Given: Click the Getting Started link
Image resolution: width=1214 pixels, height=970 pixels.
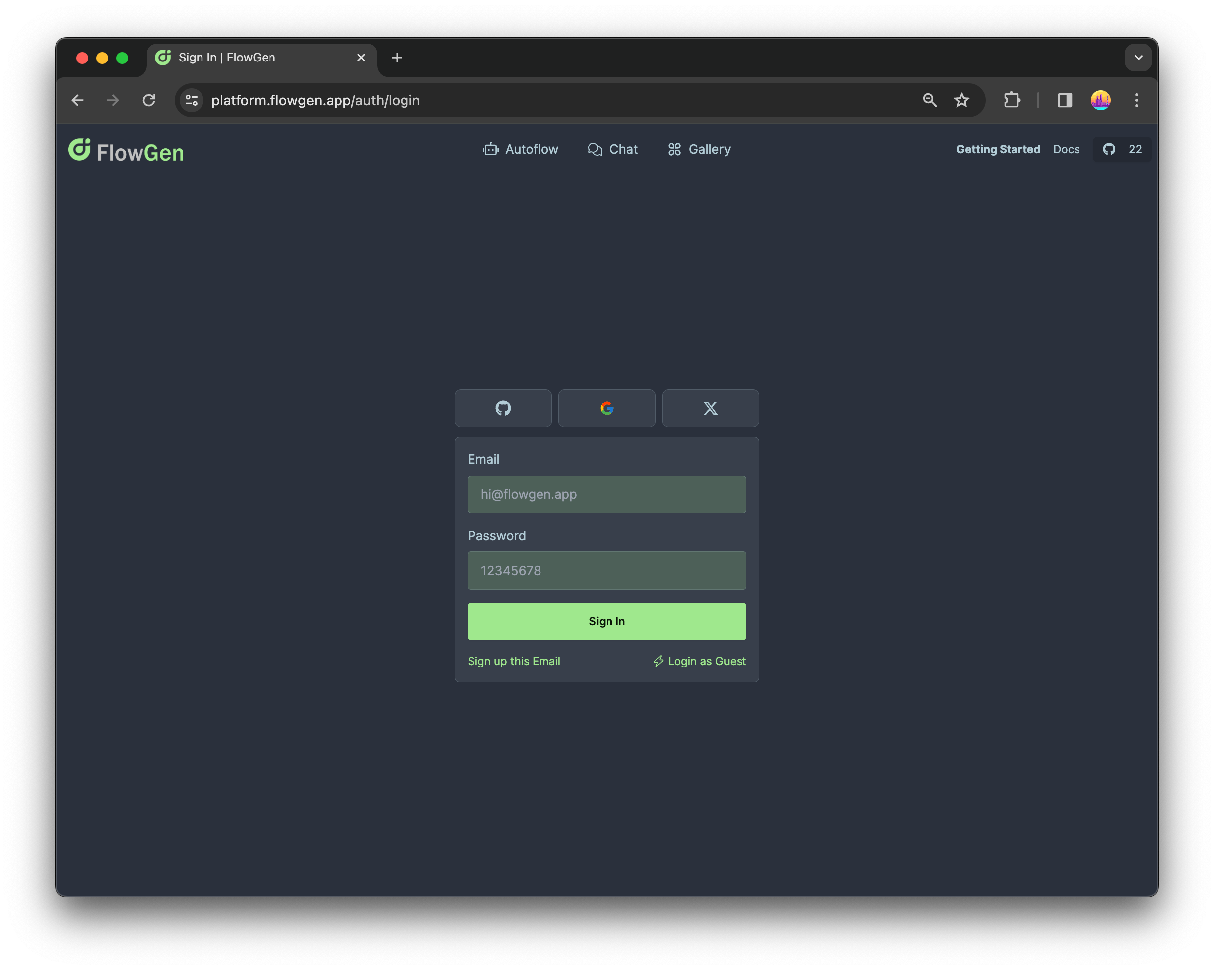Looking at the screenshot, I should pos(998,148).
